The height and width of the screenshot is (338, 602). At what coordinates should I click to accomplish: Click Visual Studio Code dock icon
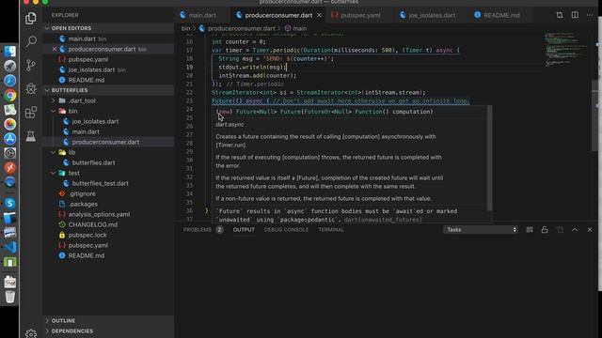[10, 247]
